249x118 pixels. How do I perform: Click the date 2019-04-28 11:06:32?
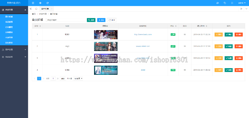click(202, 70)
